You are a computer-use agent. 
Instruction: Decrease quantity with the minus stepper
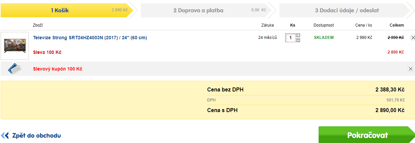[x=298, y=40]
